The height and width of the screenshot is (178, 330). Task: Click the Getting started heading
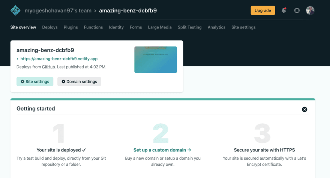[x=36, y=109]
